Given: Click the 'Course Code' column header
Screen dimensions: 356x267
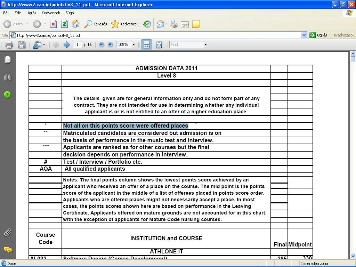Looking at the screenshot, I should 46,238.
